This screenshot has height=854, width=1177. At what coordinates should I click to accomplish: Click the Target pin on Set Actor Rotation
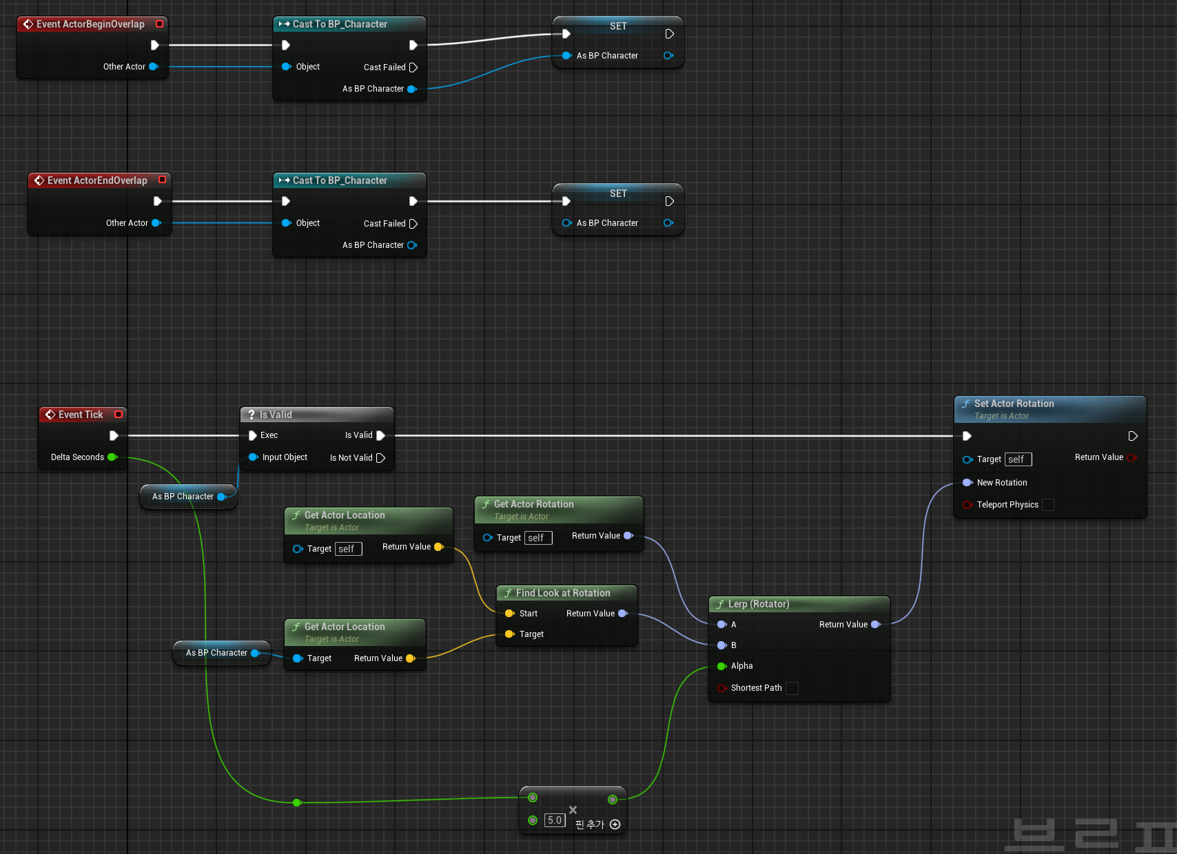tap(968, 459)
